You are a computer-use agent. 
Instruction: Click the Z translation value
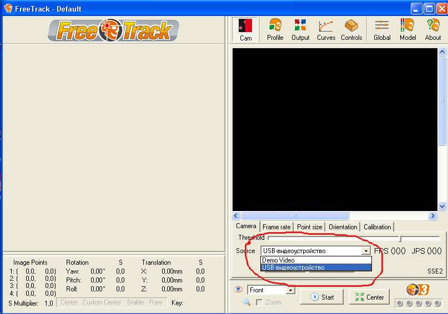coord(172,289)
